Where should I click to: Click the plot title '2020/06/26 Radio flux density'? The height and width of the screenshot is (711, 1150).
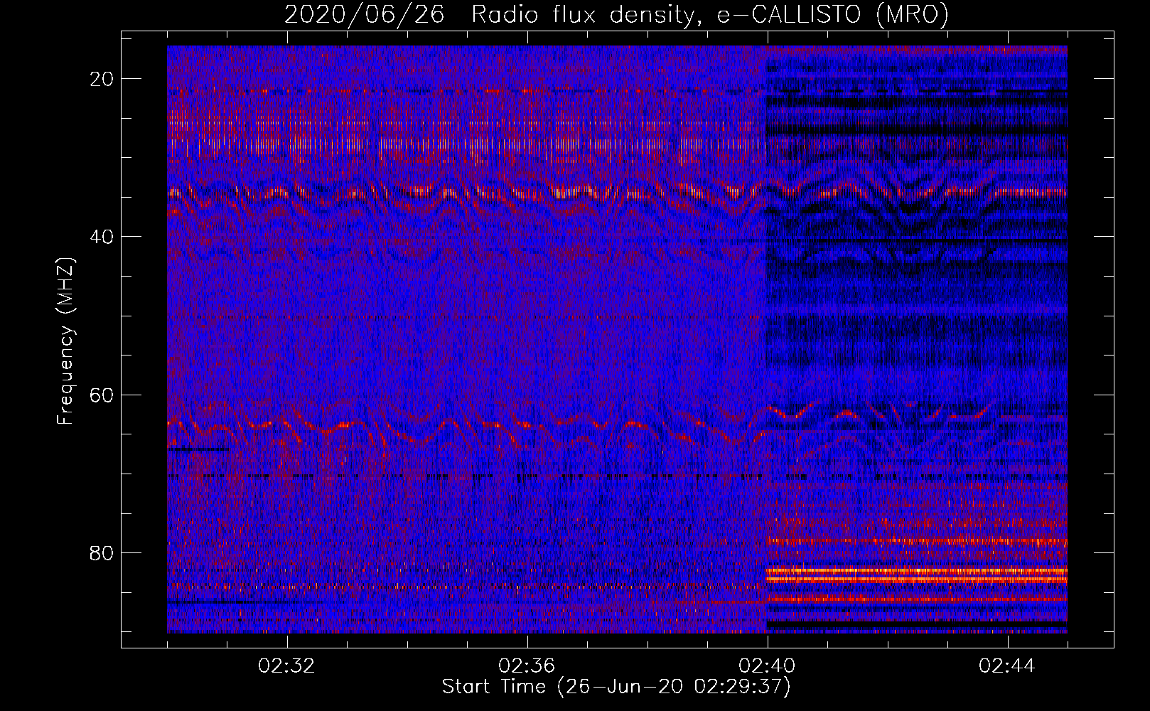pyautogui.click(x=616, y=15)
